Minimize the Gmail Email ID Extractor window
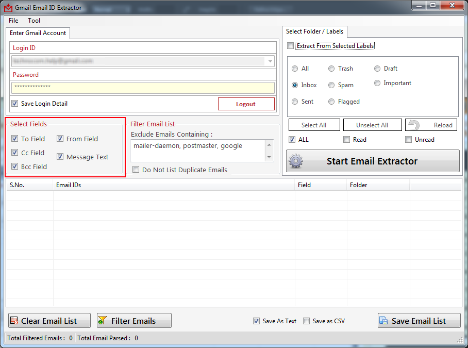The image size is (468, 348). click(419, 5)
